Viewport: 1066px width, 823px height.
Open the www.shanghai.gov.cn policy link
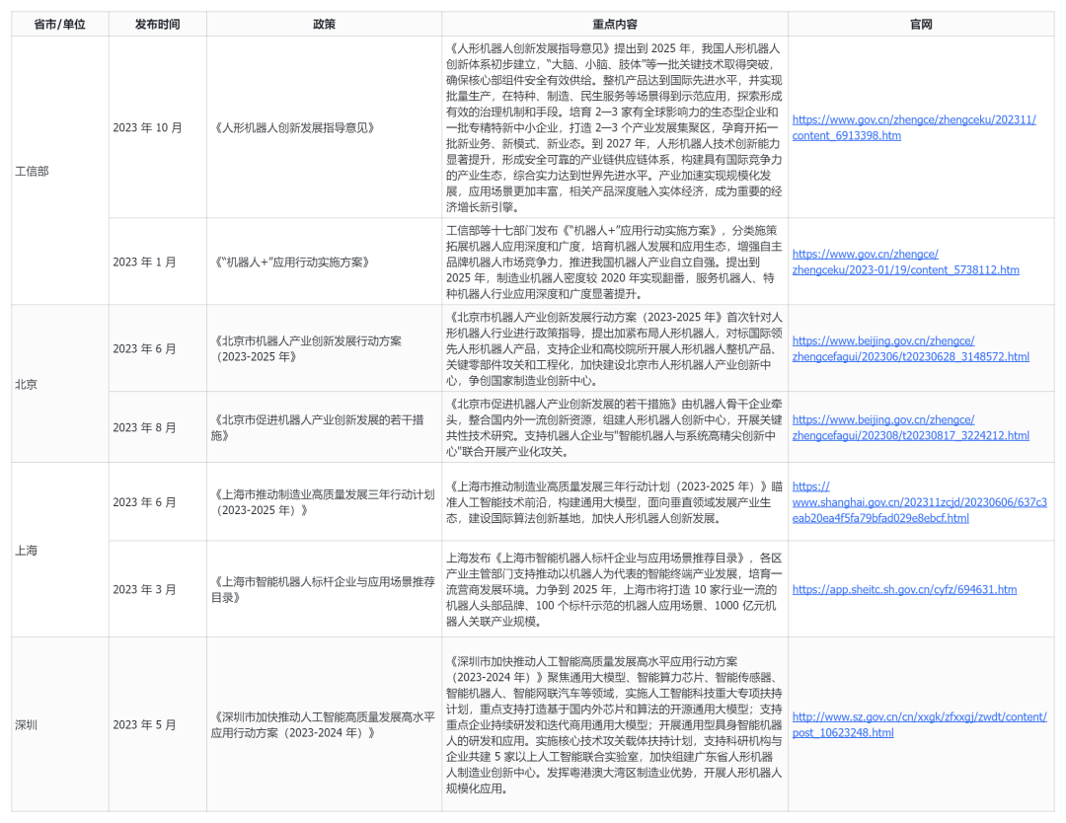point(919,502)
